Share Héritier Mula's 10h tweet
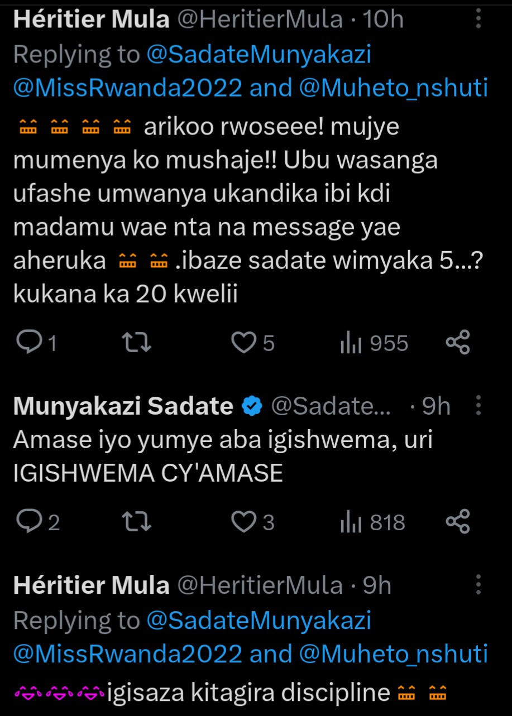Screen dimensions: 512x716 click(x=458, y=343)
